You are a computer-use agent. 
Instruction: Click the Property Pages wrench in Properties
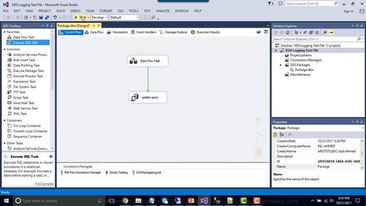pyautogui.click(x=289, y=135)
